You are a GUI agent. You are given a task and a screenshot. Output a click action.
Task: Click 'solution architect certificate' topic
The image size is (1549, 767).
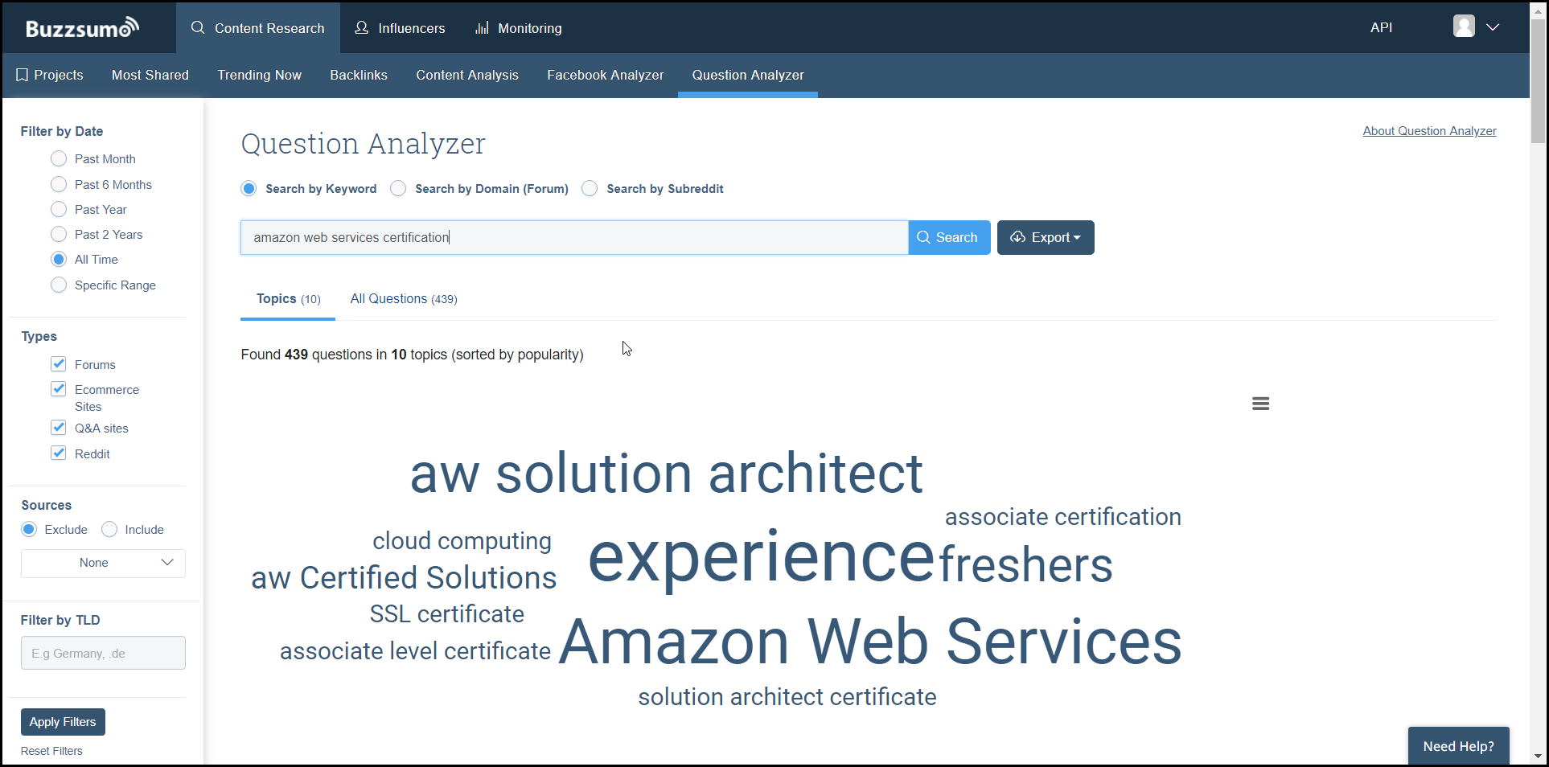pyautogui.click(x=787, y=696)
